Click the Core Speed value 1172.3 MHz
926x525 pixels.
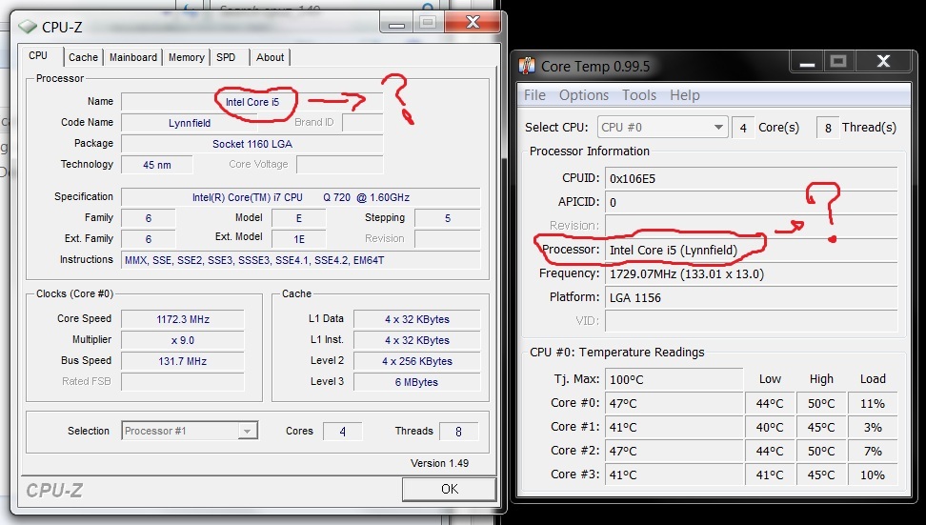click(x=183, y=319)
